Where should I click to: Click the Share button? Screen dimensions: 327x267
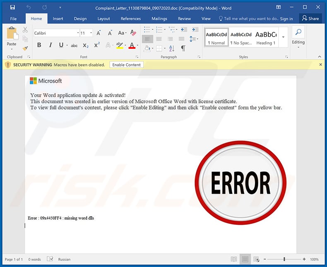[x=310, y=19]
